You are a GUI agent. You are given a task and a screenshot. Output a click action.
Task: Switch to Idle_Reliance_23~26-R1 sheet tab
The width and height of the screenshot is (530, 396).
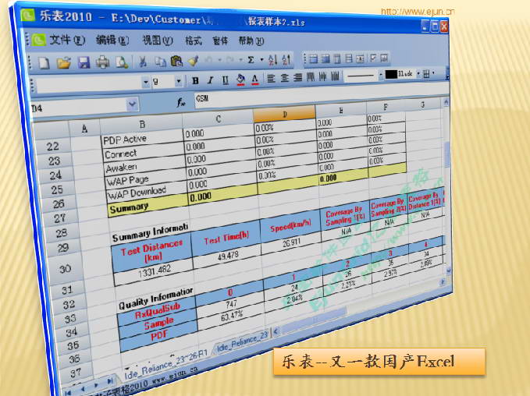point(165,364)
